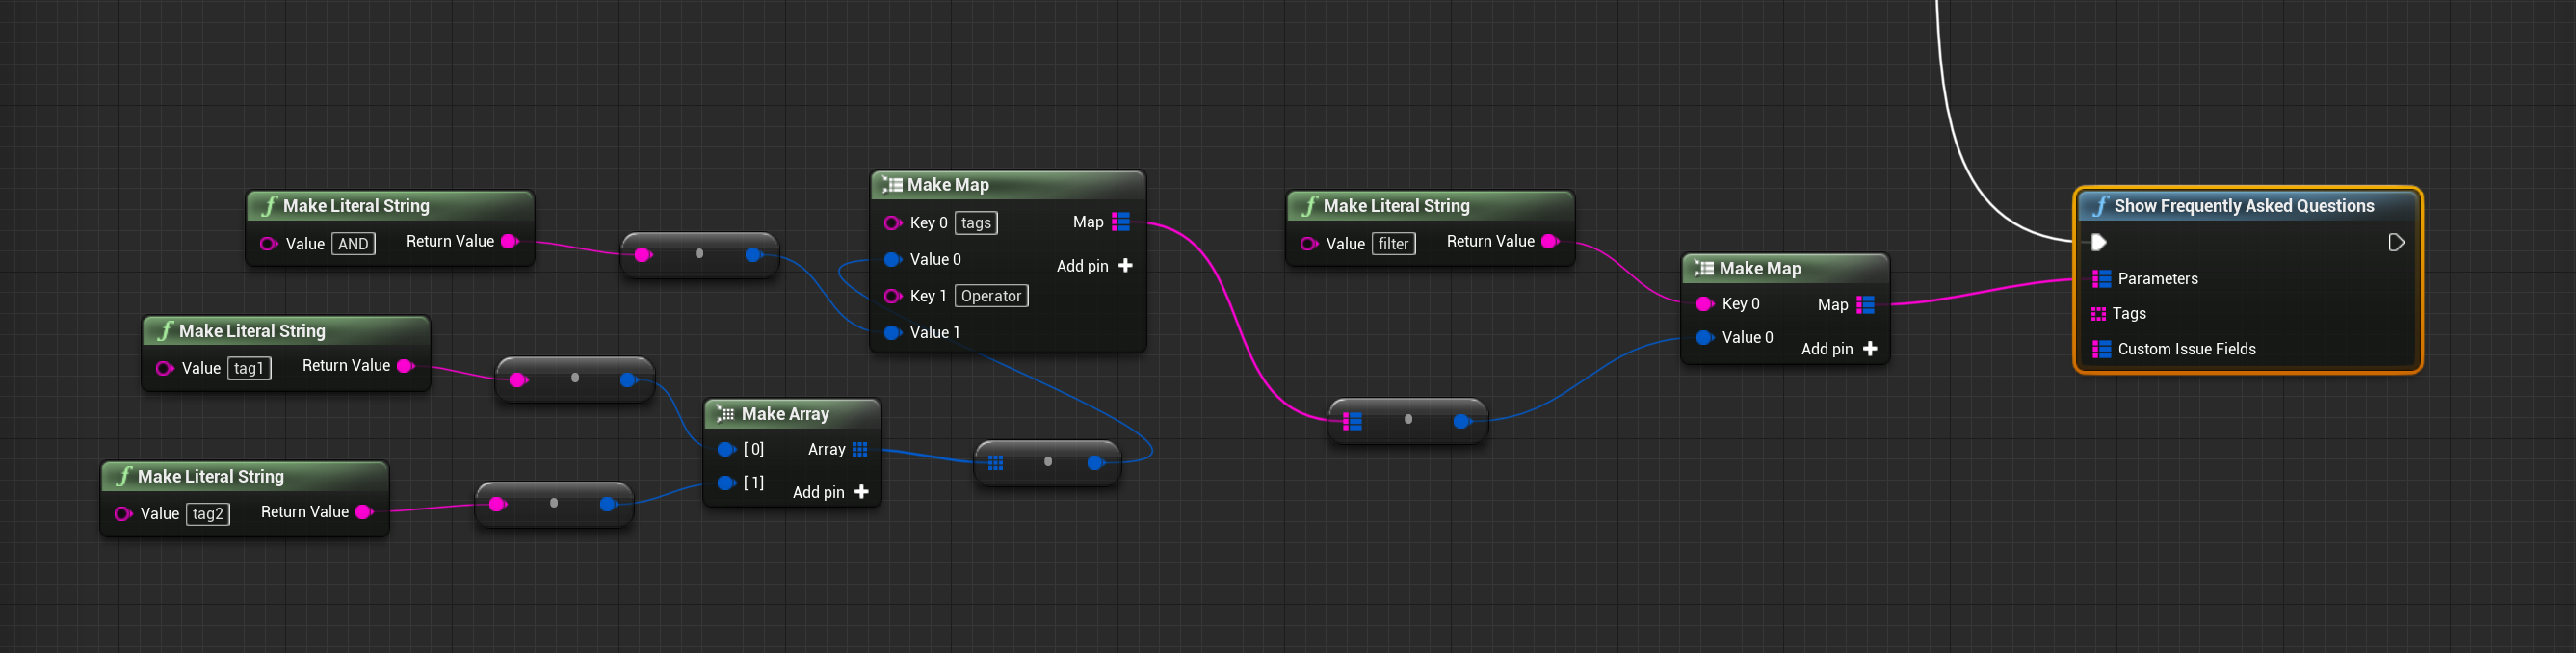Click Add pin plus on Make Array node
Viewport: 2576px width, 653px height.
(861, 492)
